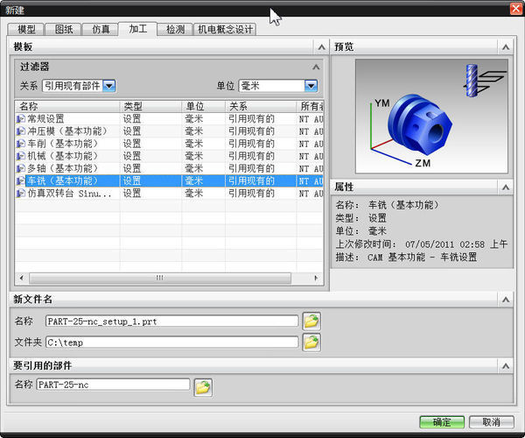Click the 取消 button
Viewport: 525px width, 438px height.
[x=491, y=422]
